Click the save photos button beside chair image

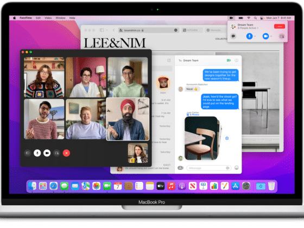point(227,138)
